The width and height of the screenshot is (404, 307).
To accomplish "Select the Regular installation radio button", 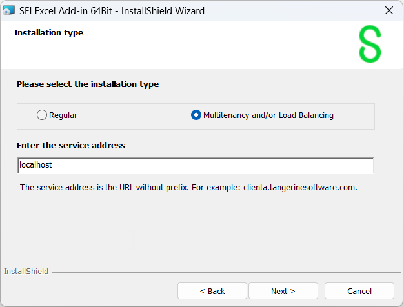I will (x=42, y=115).
